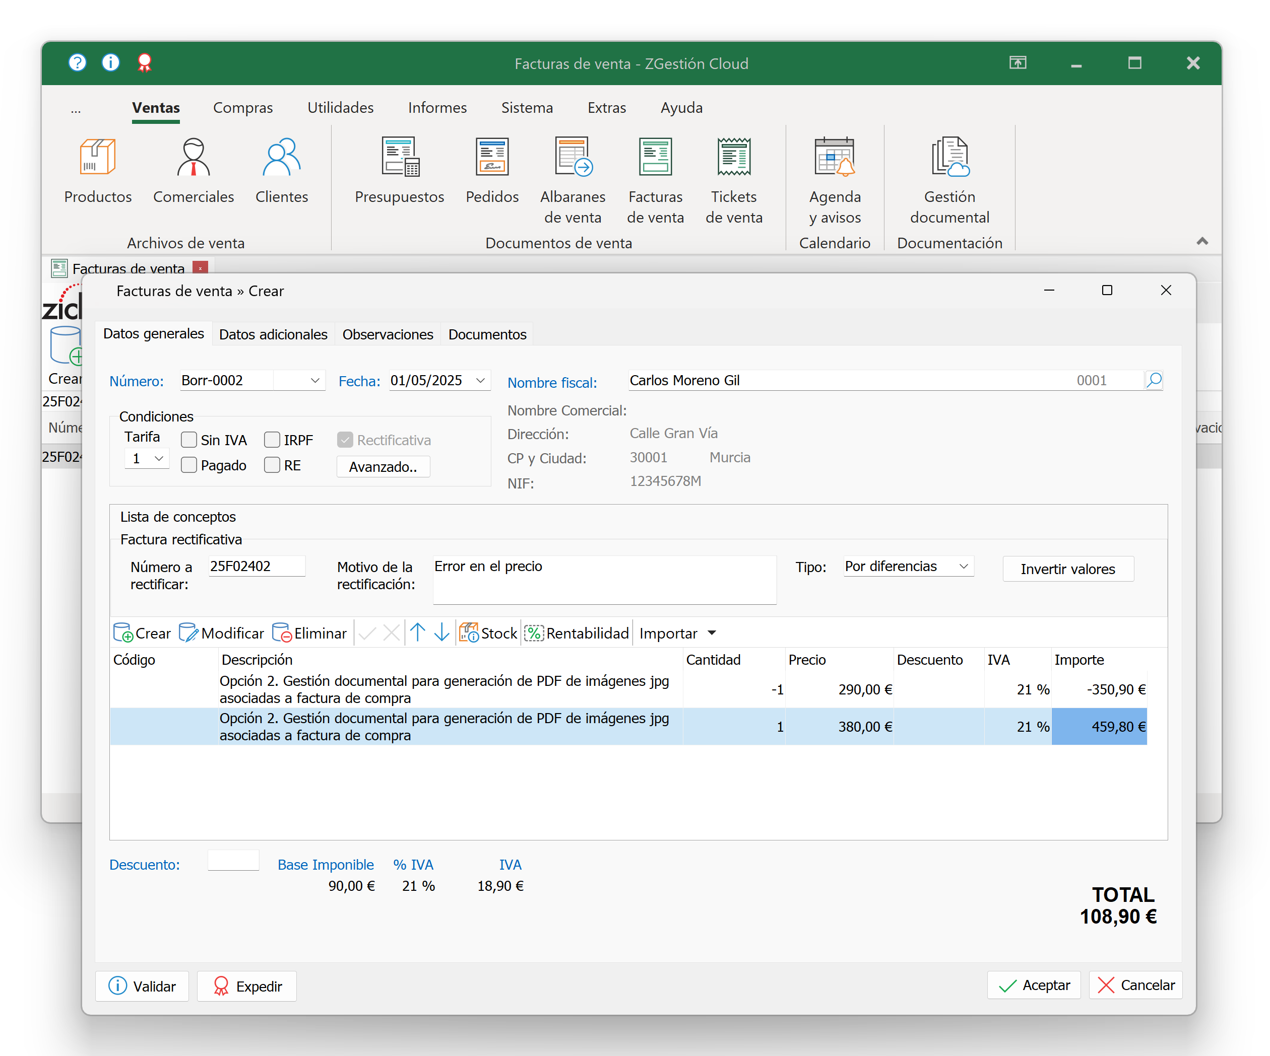Screen dimensions: 1270x1056
Task: Click the help question mark icon
Action: point(78,62)
